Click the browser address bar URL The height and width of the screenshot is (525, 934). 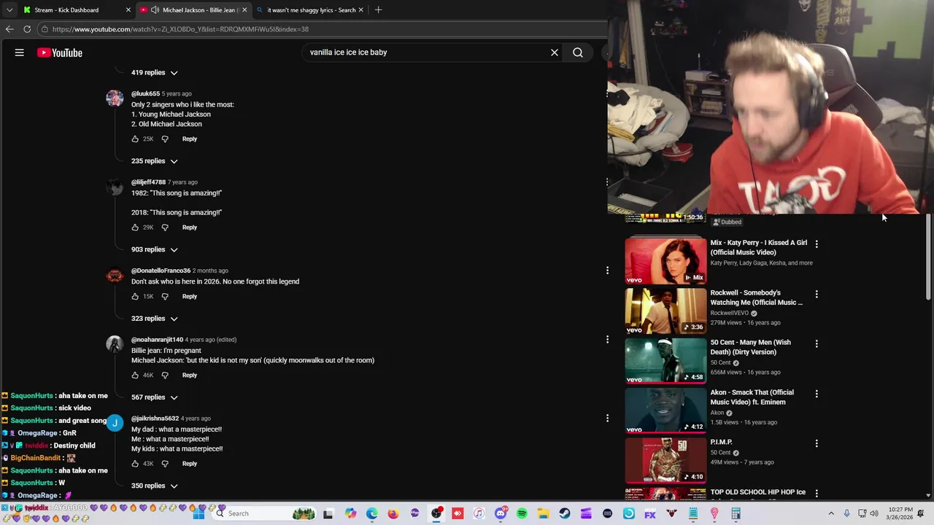click(x=180, y=29)
